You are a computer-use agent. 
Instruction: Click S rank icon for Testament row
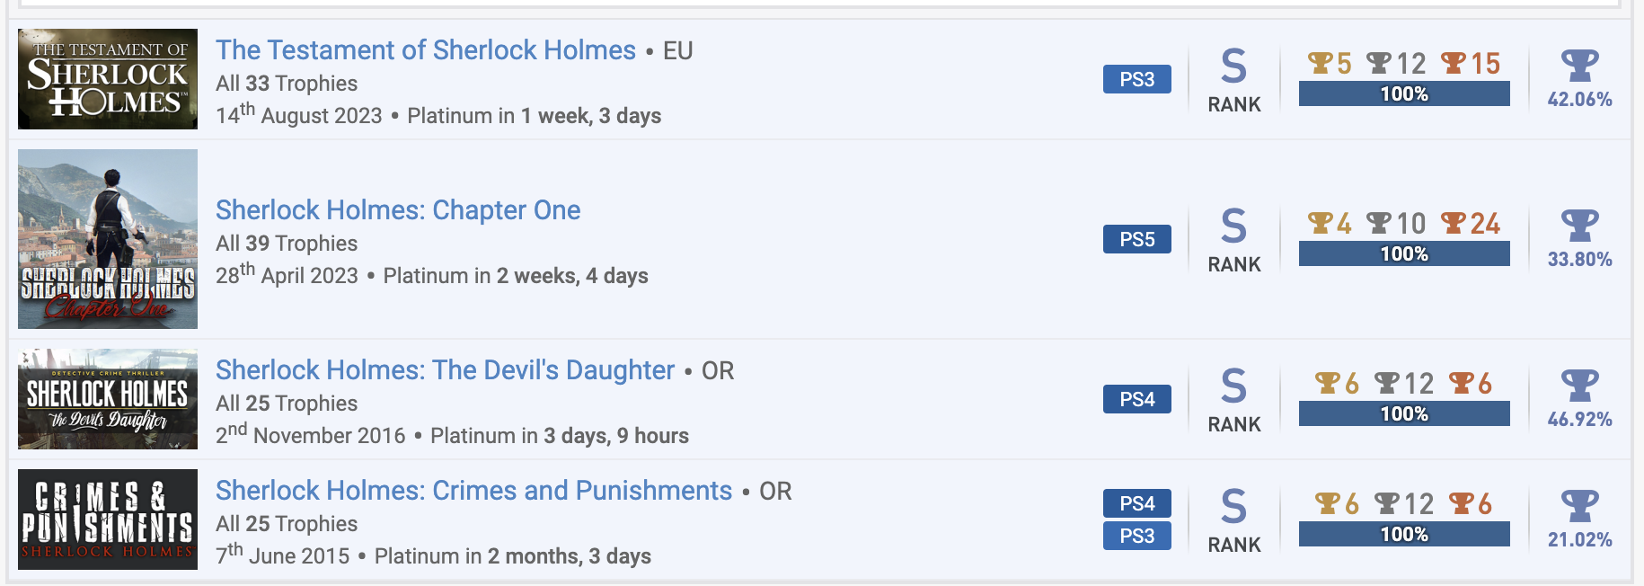(1233, 66)
